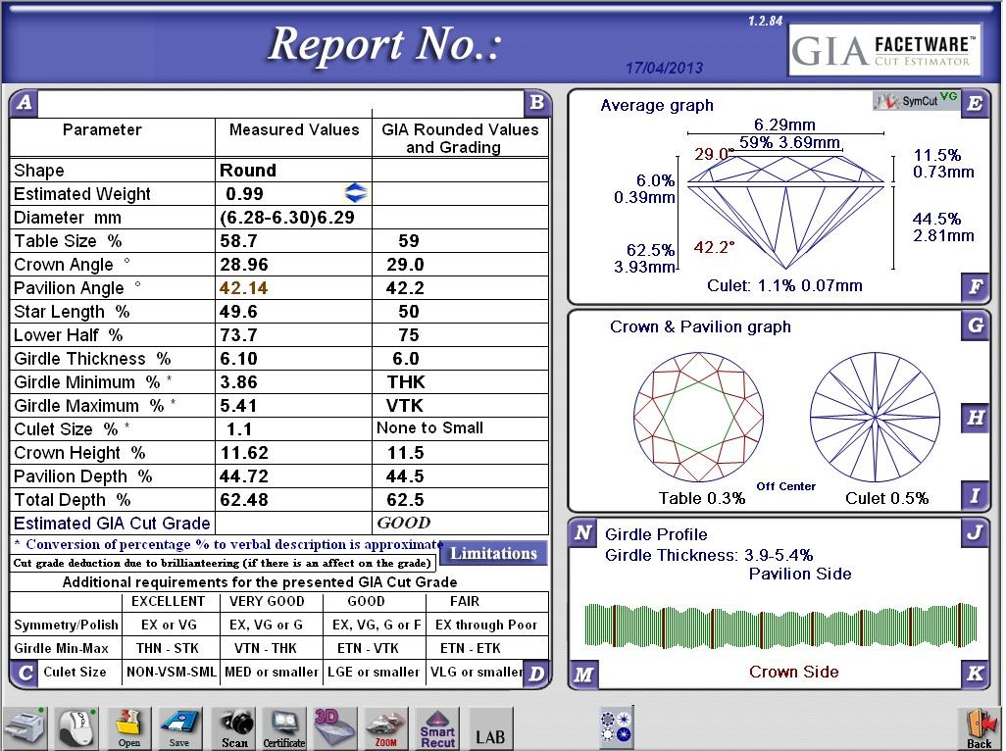
Task: Launch Smart Recut
Action: click(x=436, y=726)
